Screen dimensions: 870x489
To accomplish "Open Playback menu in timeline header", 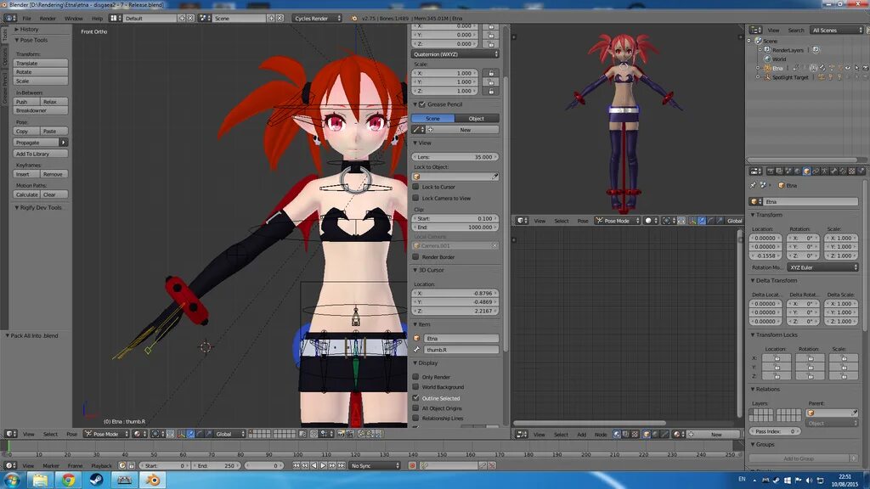I will click(102, 466).
